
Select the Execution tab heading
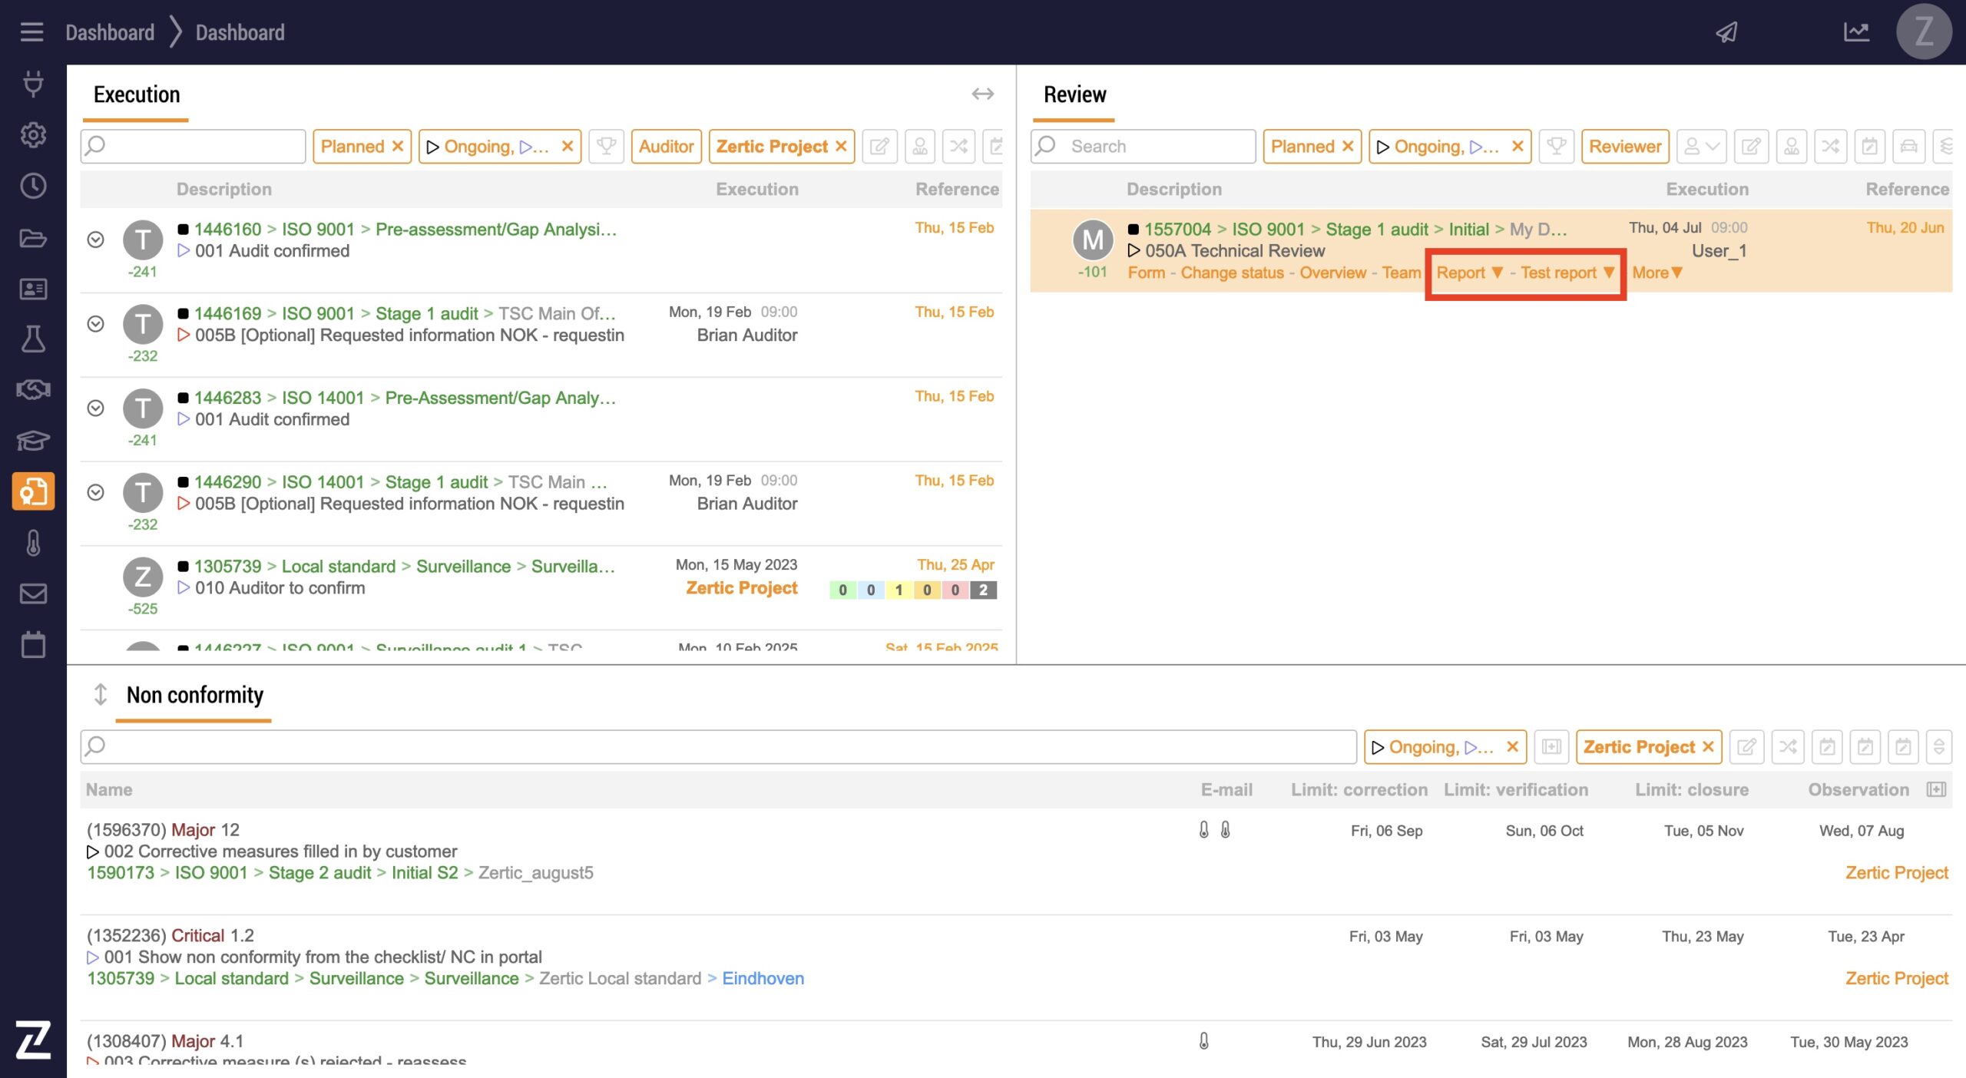click(137, 94)
